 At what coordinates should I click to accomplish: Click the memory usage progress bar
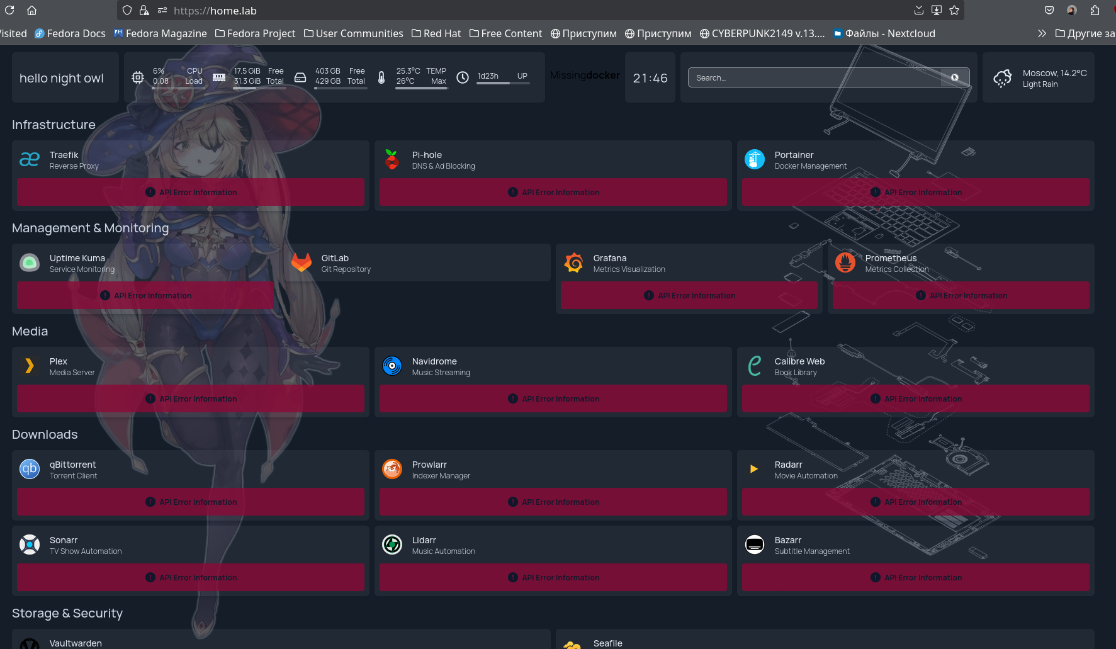point(259,88)
